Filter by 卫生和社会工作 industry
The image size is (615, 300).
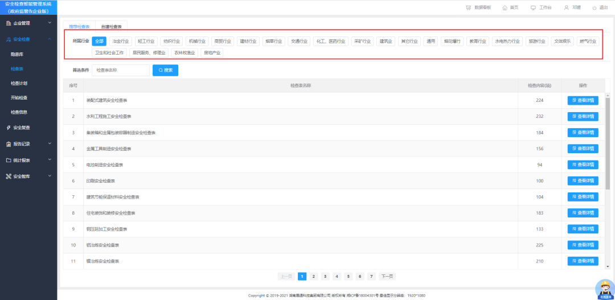(109, 52)
